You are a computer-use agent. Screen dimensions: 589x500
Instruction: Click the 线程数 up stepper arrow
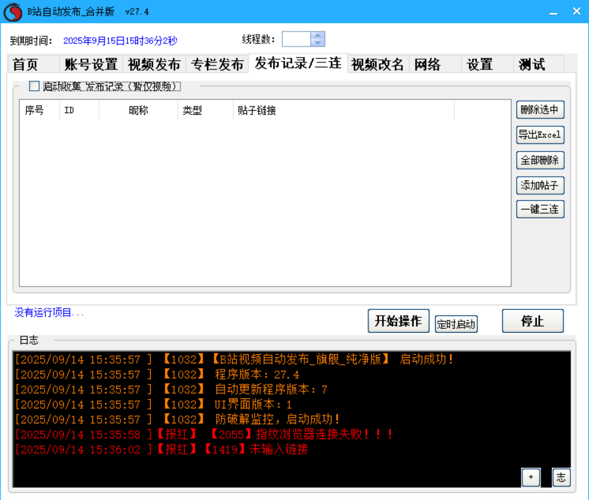click(x=317, y=36)
